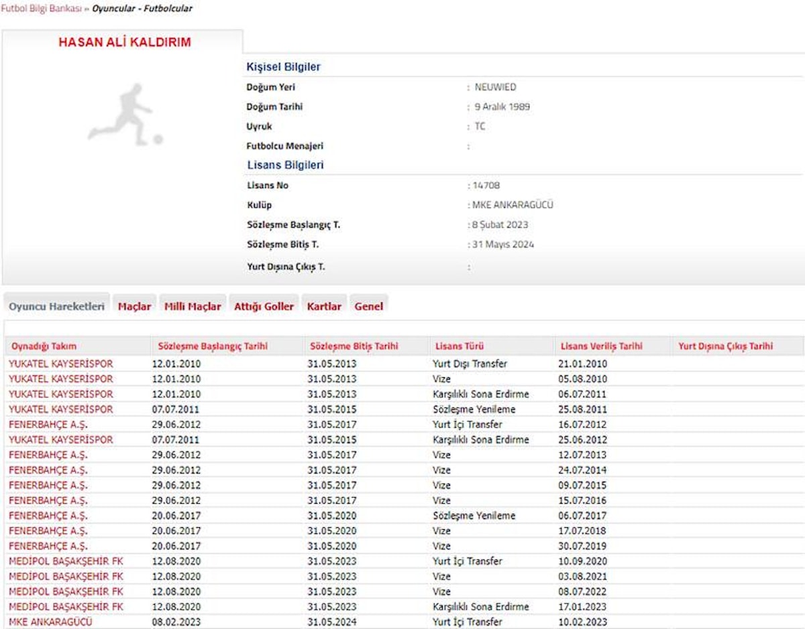Switch to the Genel tab

click(369, 306)
